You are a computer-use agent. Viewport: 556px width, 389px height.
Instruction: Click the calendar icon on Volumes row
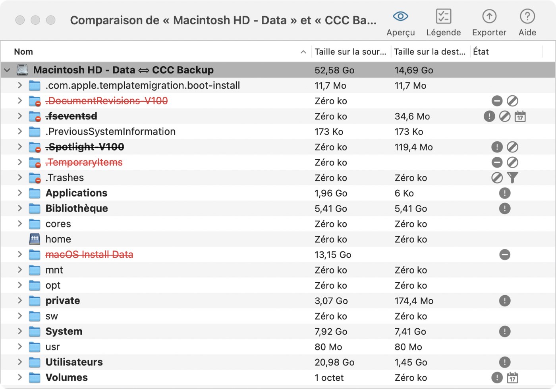point(512,377)
